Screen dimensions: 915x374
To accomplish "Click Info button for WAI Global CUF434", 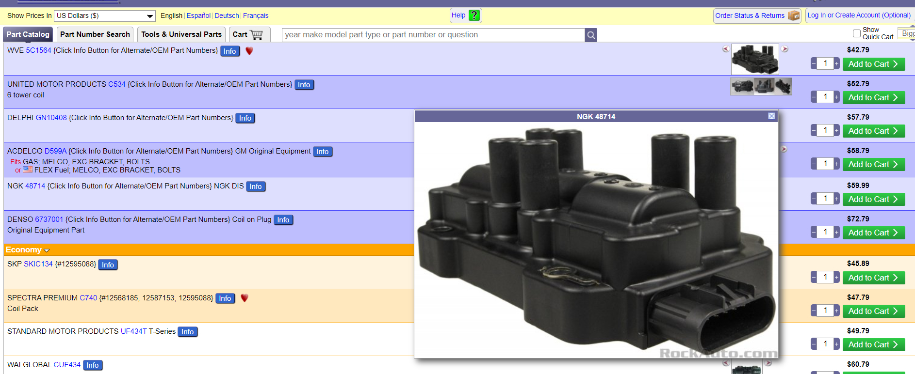I will pyautogui.click(x=93, y=365).
